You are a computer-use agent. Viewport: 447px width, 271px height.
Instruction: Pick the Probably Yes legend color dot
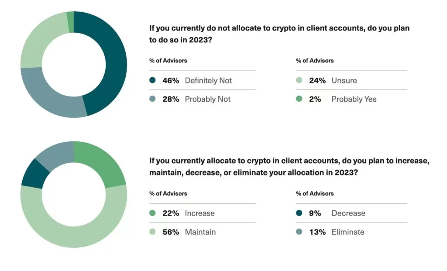[299, 99]
